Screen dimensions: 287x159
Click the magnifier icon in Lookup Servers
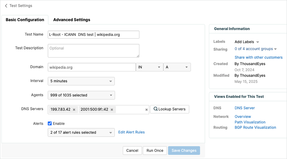click(156, 109)
